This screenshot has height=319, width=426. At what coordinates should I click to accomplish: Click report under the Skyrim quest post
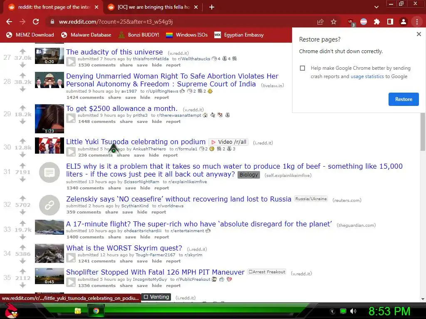(173, 261)
